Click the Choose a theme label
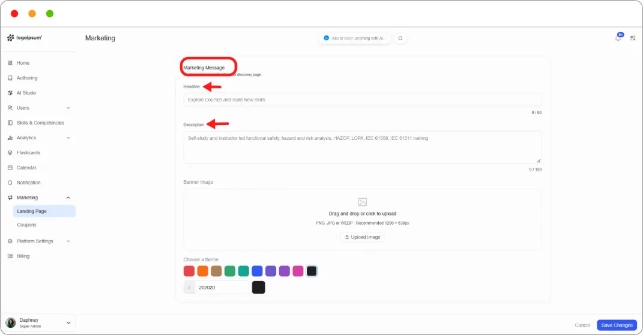The height and width of the screenshot is (335, 643). click(201, 259)
